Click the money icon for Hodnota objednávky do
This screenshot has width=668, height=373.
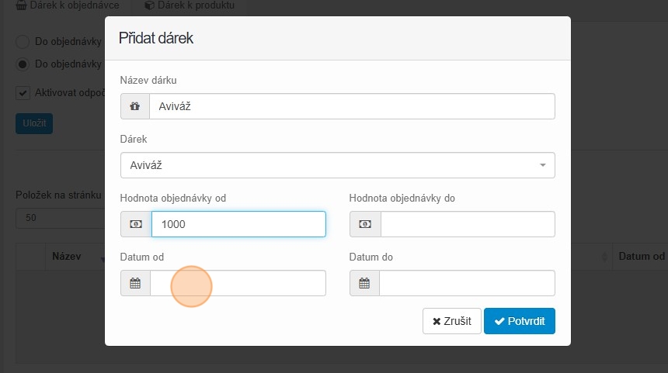pos(364,224)
